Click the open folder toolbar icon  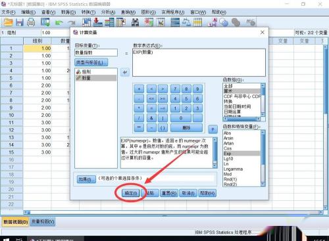[x=9, y=22]
